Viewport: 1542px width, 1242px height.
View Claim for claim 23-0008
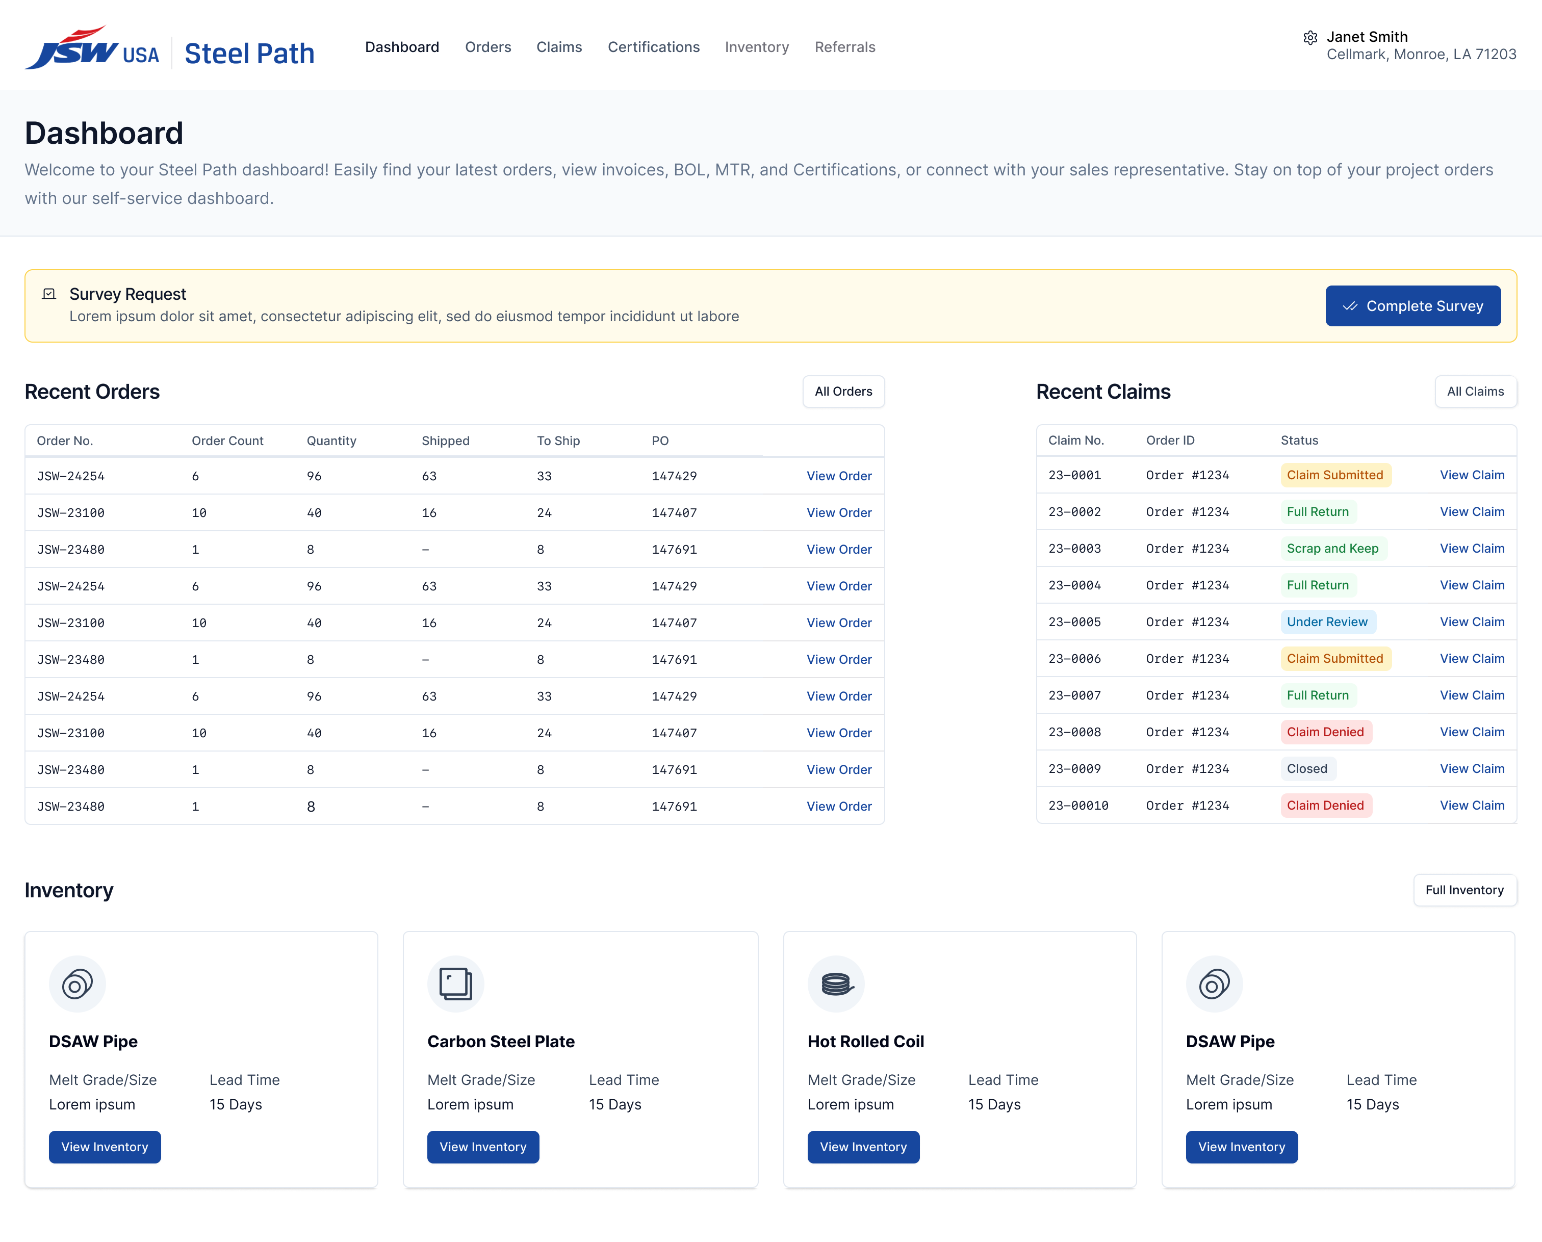pyautogui.click(x=1472, y=732)
